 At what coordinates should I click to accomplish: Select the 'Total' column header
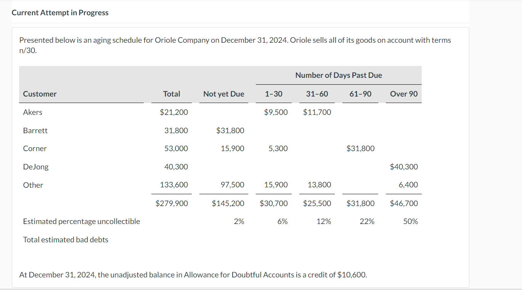click(x=172, y=94)
